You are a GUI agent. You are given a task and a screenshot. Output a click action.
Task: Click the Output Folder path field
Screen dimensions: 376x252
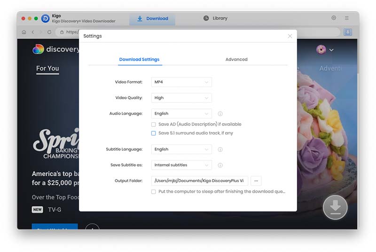point(200,181)
